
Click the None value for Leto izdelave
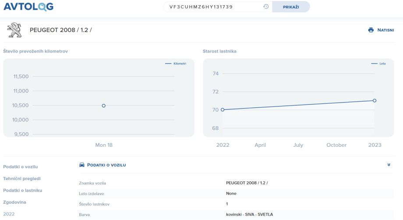(231, 194)
